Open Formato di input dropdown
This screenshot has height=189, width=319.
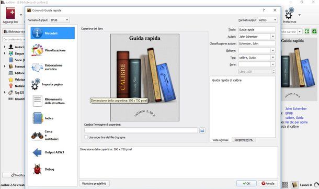coord(60,20)
